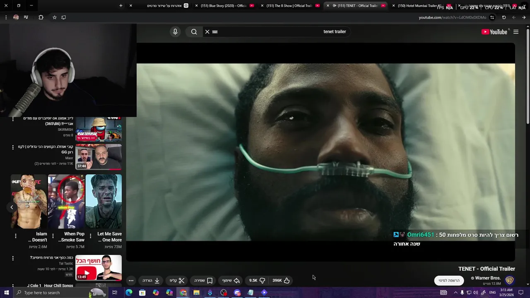Open options for Tal Tastic video

coord(13,258)
